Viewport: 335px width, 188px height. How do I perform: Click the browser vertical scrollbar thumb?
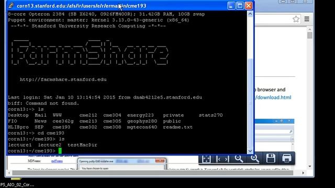pyautogui.click(x=310, y=35)
